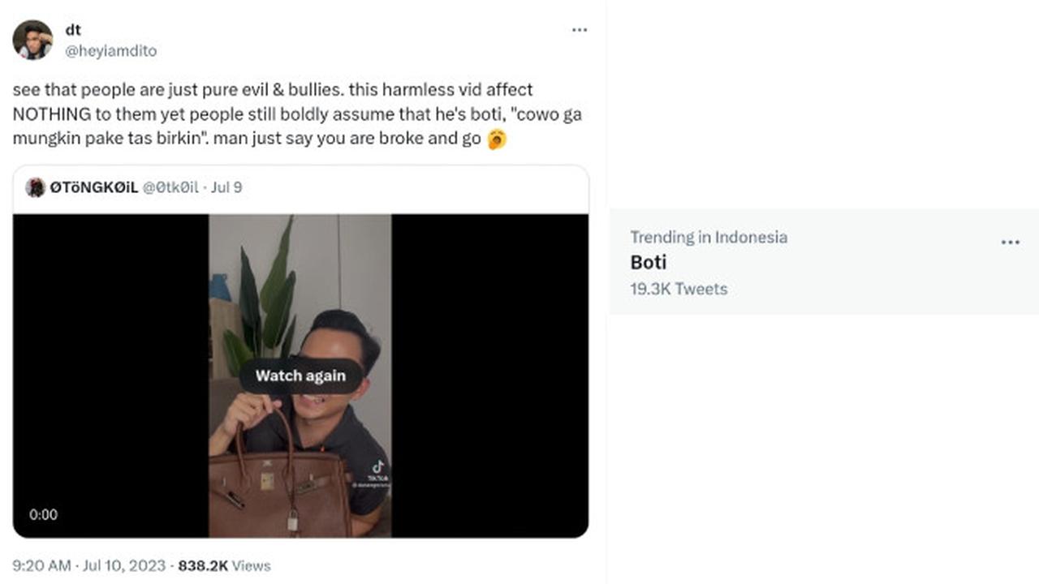1039x584 pixels.
Task: Click the ØTöNGKØiL avatar in quoted tweet
Action: 36,187
